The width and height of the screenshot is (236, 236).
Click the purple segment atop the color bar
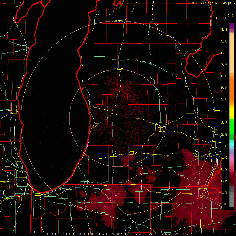pos(232,26)
